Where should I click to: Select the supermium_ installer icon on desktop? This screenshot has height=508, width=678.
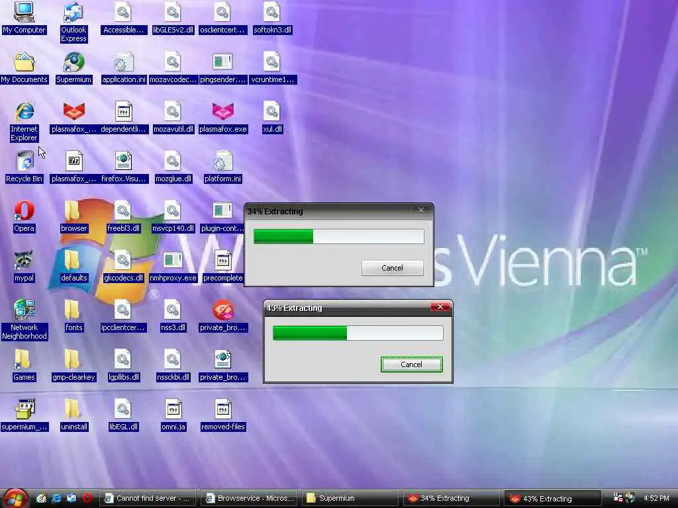[x=24, y=409]
